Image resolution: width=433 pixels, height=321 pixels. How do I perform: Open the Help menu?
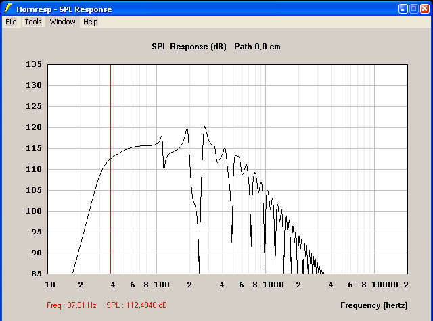click(90, 22)
